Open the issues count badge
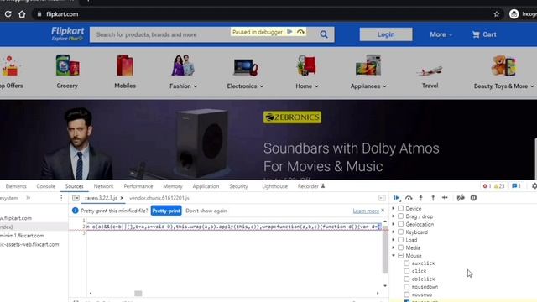This screenshot has height=302, width=537. click(516, 186)
